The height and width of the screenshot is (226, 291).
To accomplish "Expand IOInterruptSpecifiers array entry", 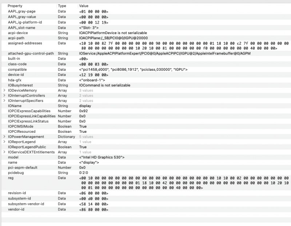I will pyautogui.click(x=4, y=100).
